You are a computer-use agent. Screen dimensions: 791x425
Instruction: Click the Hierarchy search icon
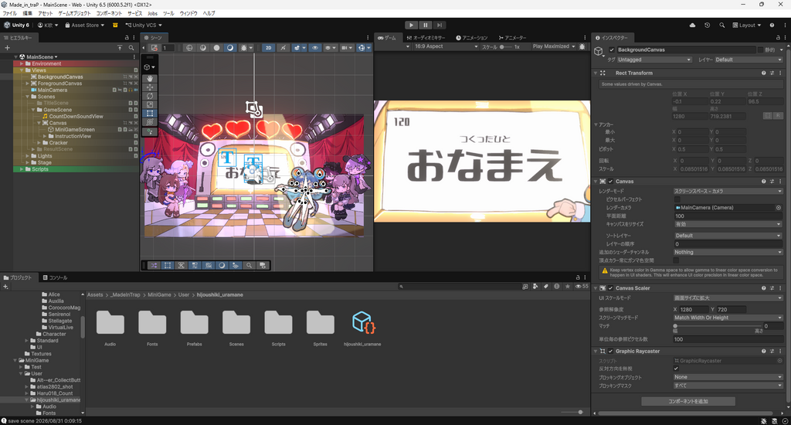(131, 48)
